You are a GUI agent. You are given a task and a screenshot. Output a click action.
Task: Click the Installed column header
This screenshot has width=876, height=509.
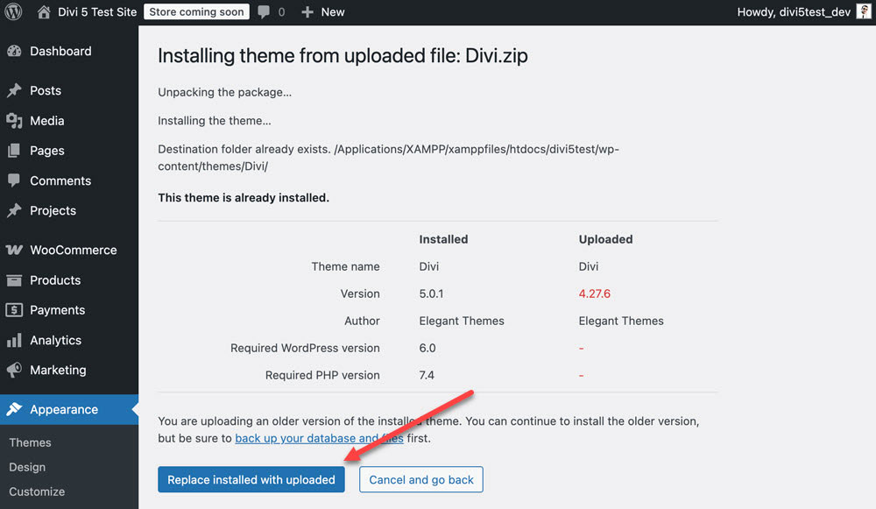click(443, 239)
